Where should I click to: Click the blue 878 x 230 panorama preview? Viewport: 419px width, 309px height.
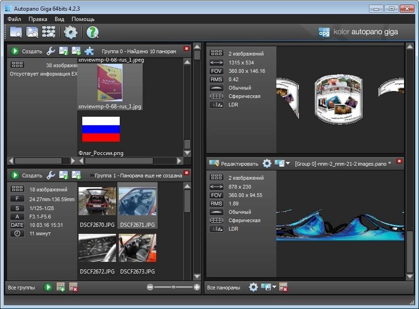click(x=340, y=224)
